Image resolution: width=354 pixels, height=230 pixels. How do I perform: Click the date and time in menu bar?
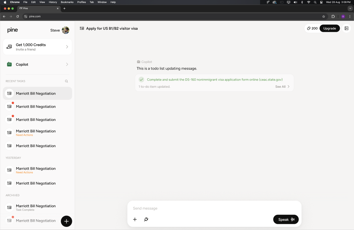(338, 2)
